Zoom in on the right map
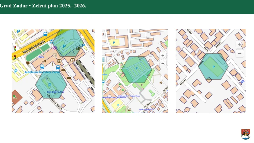The width and height of the screenshot is (254, 143). 239,44
